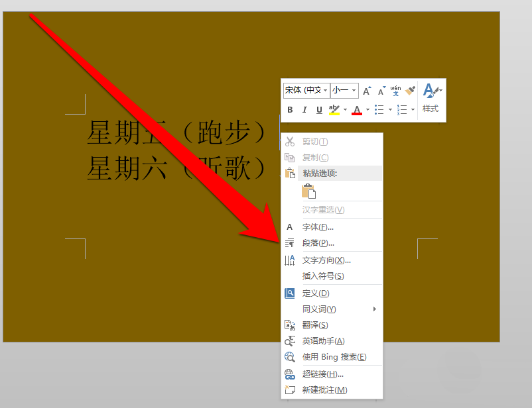Toggle bold formatting

(x=290, y=109)
